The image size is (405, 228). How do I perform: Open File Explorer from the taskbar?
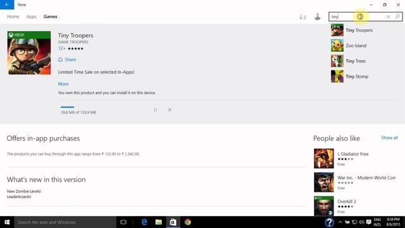pos(159,222)
